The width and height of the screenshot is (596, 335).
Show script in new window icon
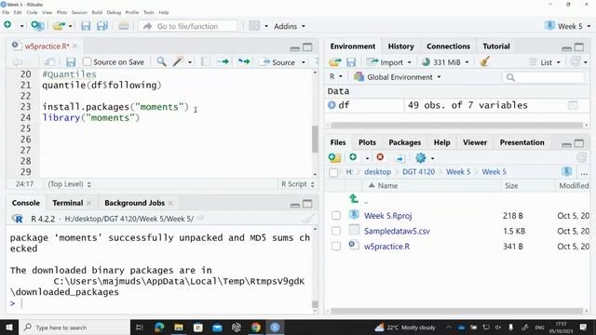pos(49,62)
